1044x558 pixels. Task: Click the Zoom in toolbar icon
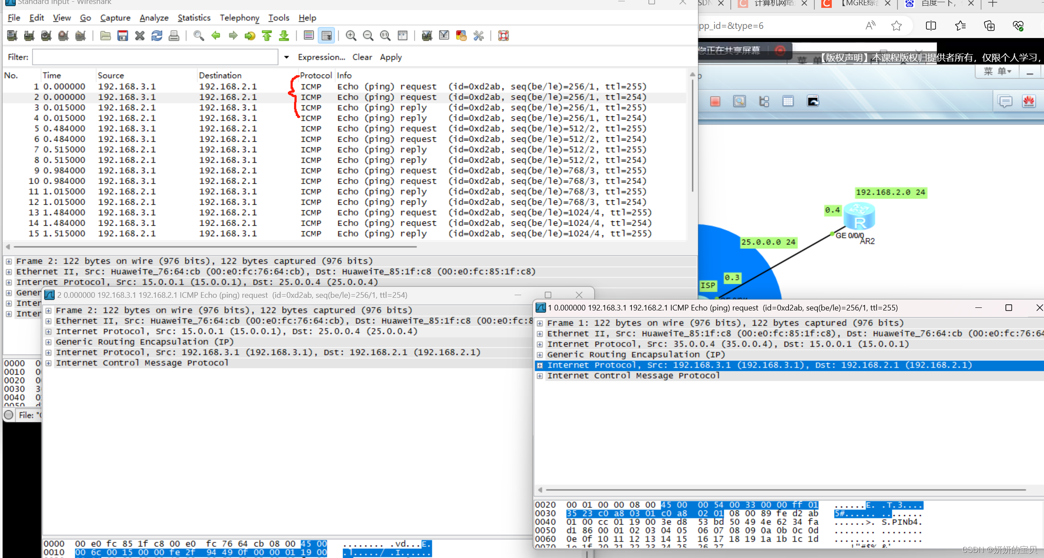[350, 36]
